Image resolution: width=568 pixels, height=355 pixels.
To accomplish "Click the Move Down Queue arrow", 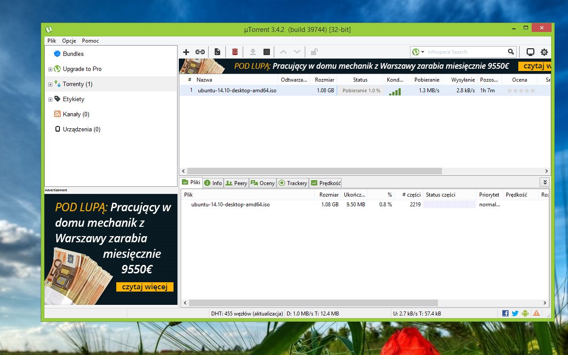I will tap(297, 52).
